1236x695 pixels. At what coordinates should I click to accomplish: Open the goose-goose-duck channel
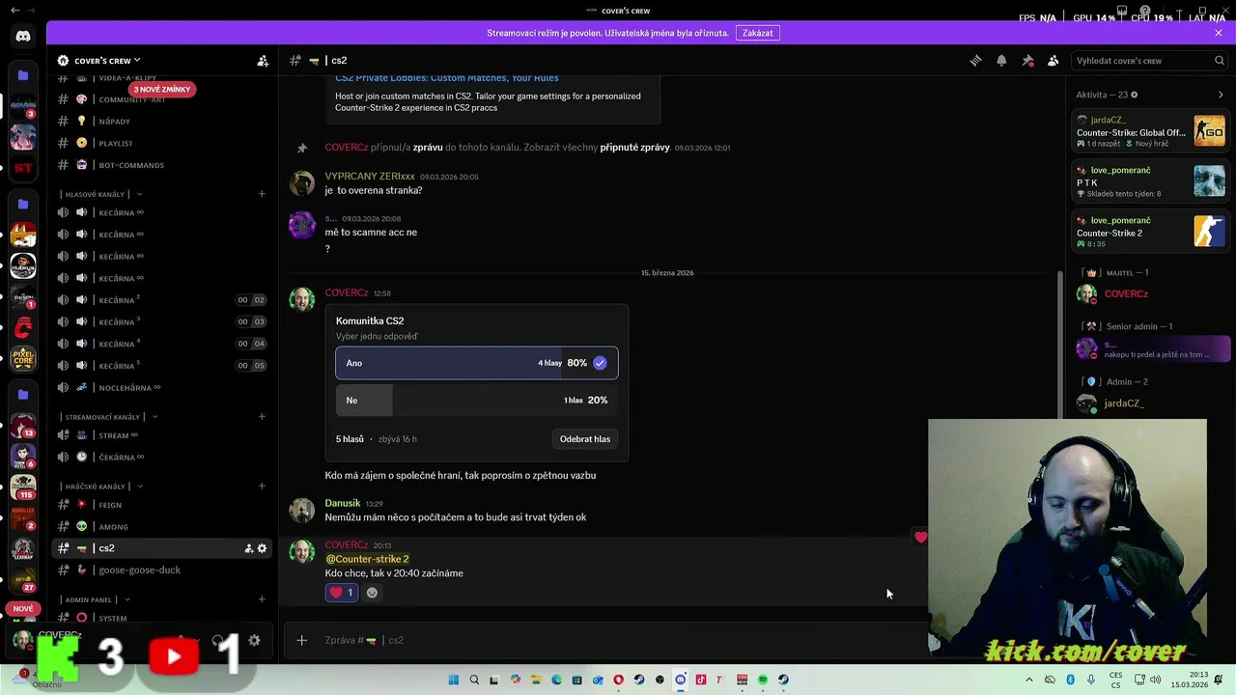pyautogui.click(x=161, y=570)
